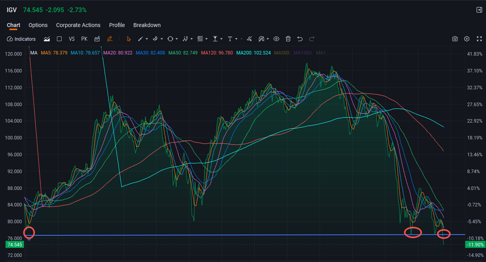Click the -2.73% change value
The height and width of the screenshot is (262, 486).
point(77,10)
